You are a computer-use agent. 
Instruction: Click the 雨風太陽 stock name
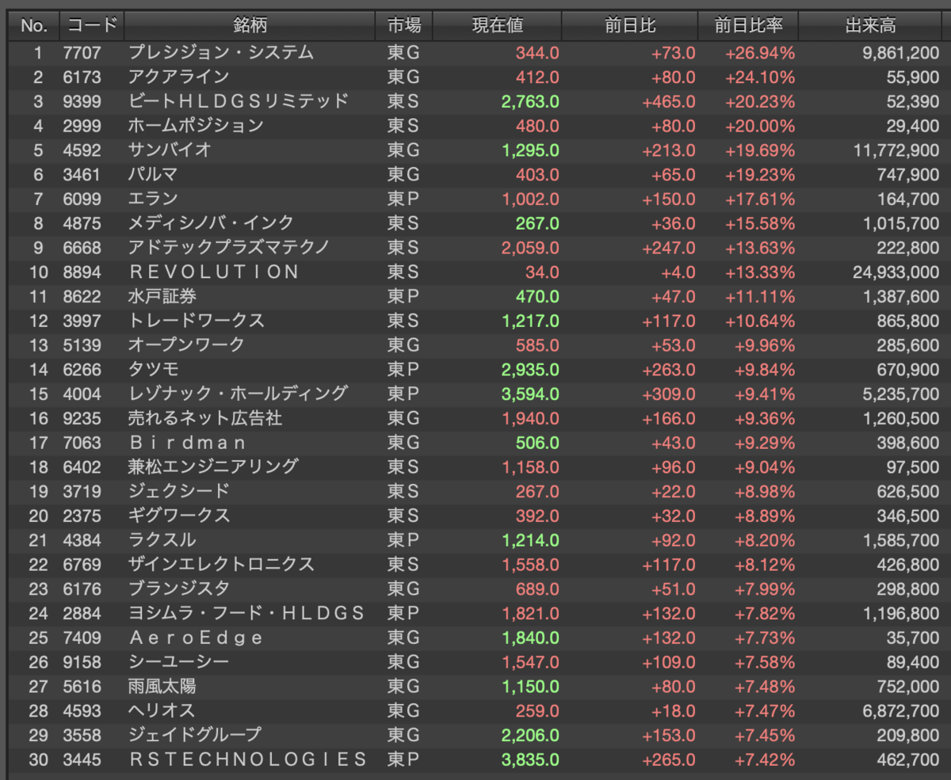tap(162, 687)
